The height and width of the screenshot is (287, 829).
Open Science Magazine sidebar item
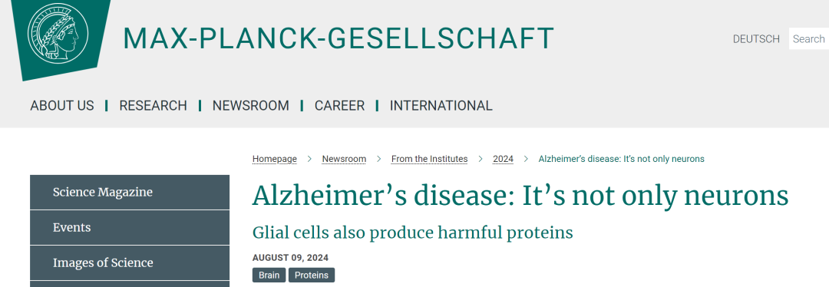click(130, 193)
